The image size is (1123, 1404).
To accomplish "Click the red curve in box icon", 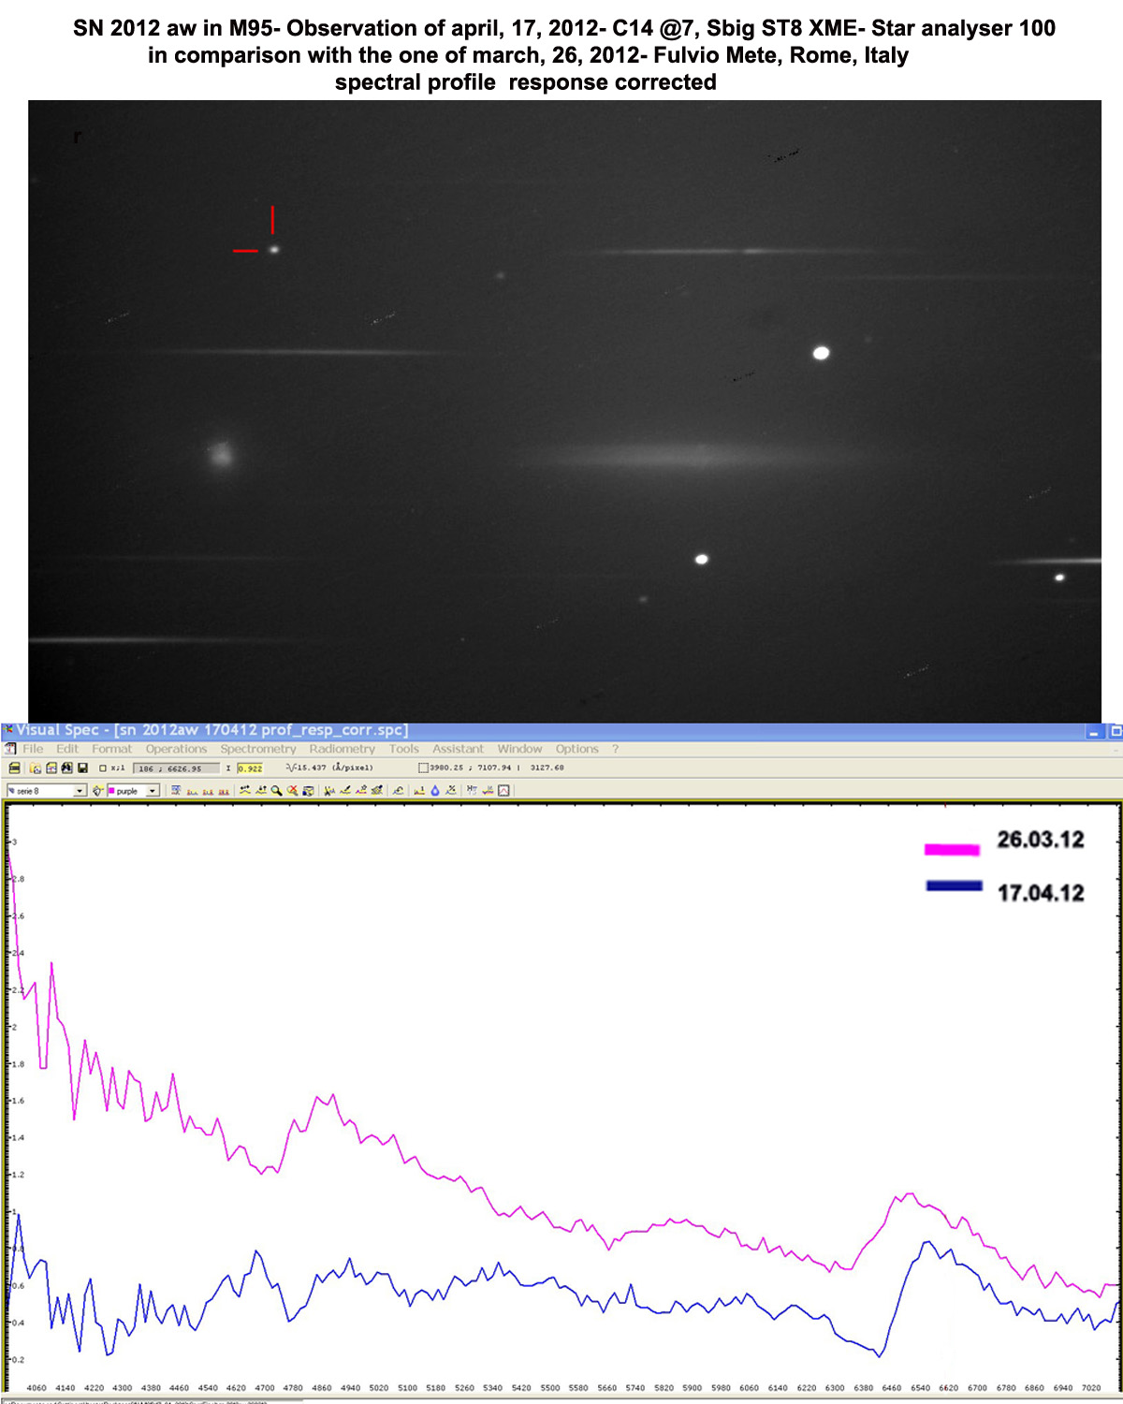I will (x=503, y=790).
